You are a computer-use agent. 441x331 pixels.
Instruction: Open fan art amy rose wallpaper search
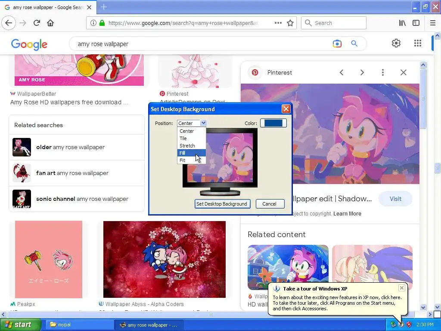[77, 173]
